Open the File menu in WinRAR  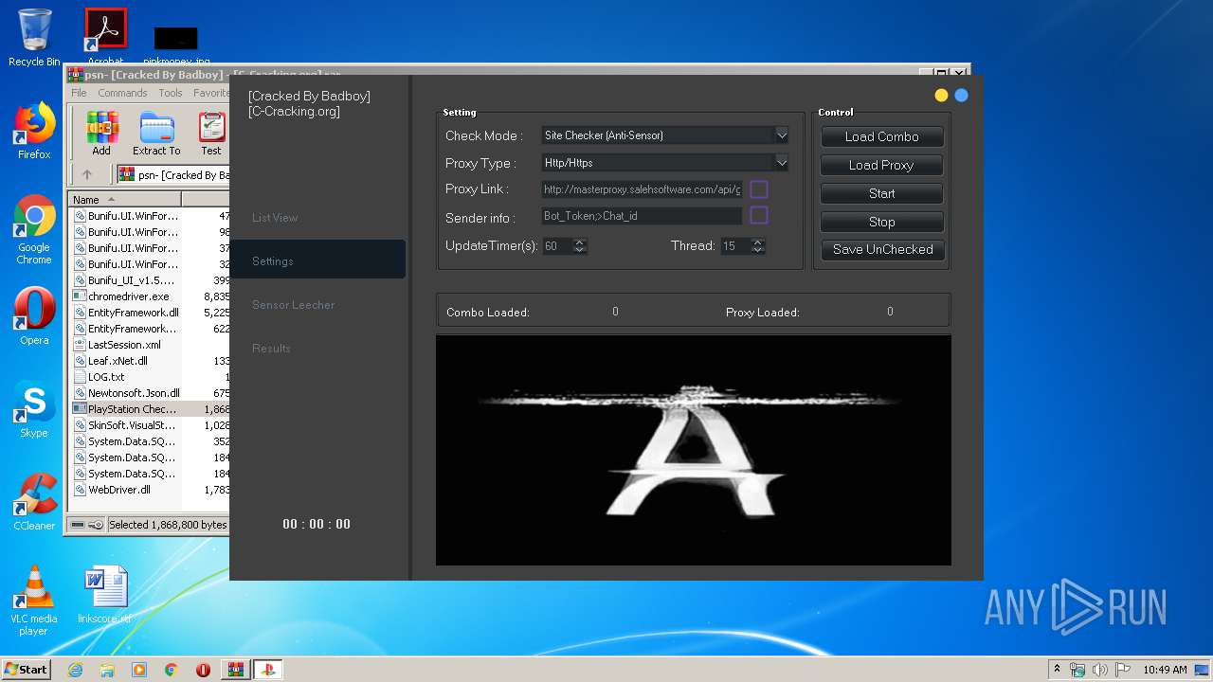tap(79, 93)
